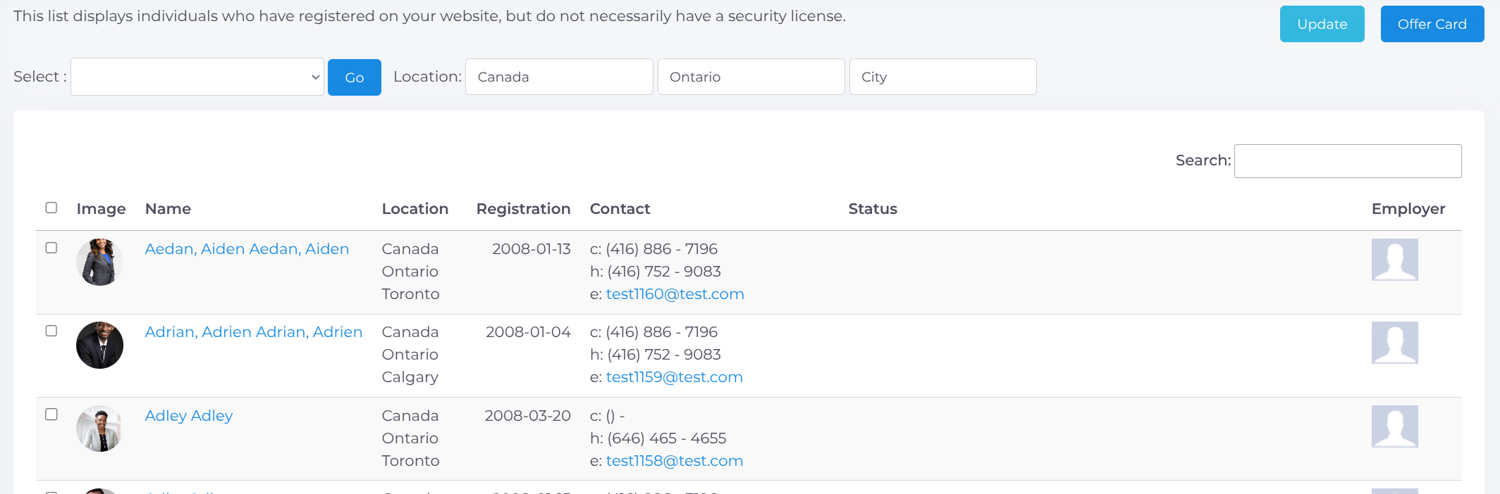
Task: Toggle the select-all checkbox in header
Action: tap(51, 208)
